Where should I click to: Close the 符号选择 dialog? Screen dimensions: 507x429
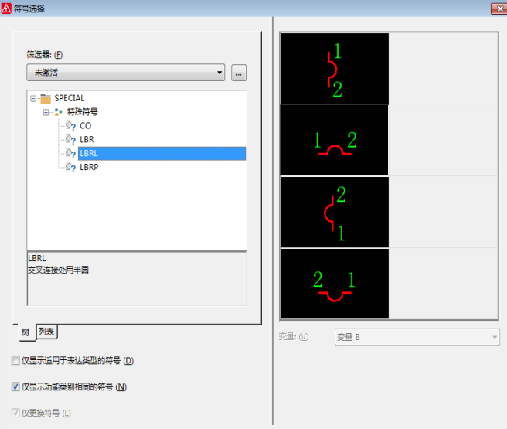point(499,9)
